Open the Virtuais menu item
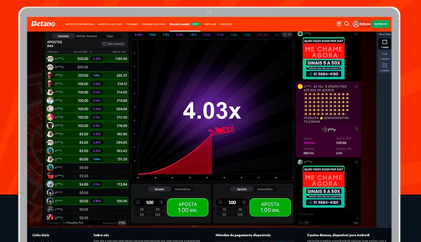The height and width of the screenshot is (242, 421). coord(210,24)
